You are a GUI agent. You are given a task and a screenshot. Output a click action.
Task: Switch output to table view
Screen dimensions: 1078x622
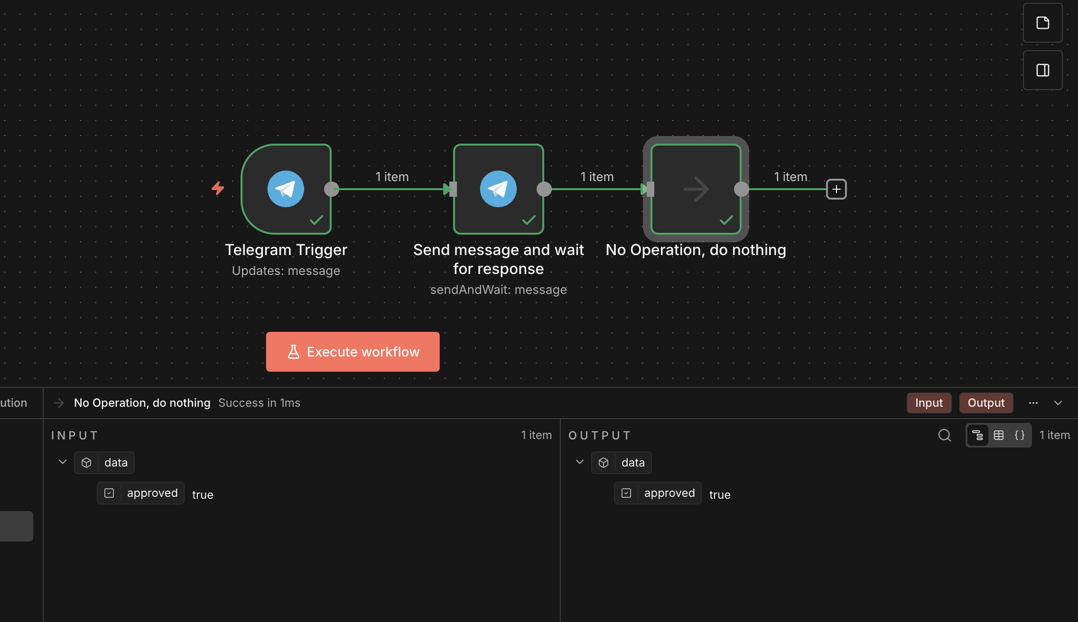pos(999,435)
